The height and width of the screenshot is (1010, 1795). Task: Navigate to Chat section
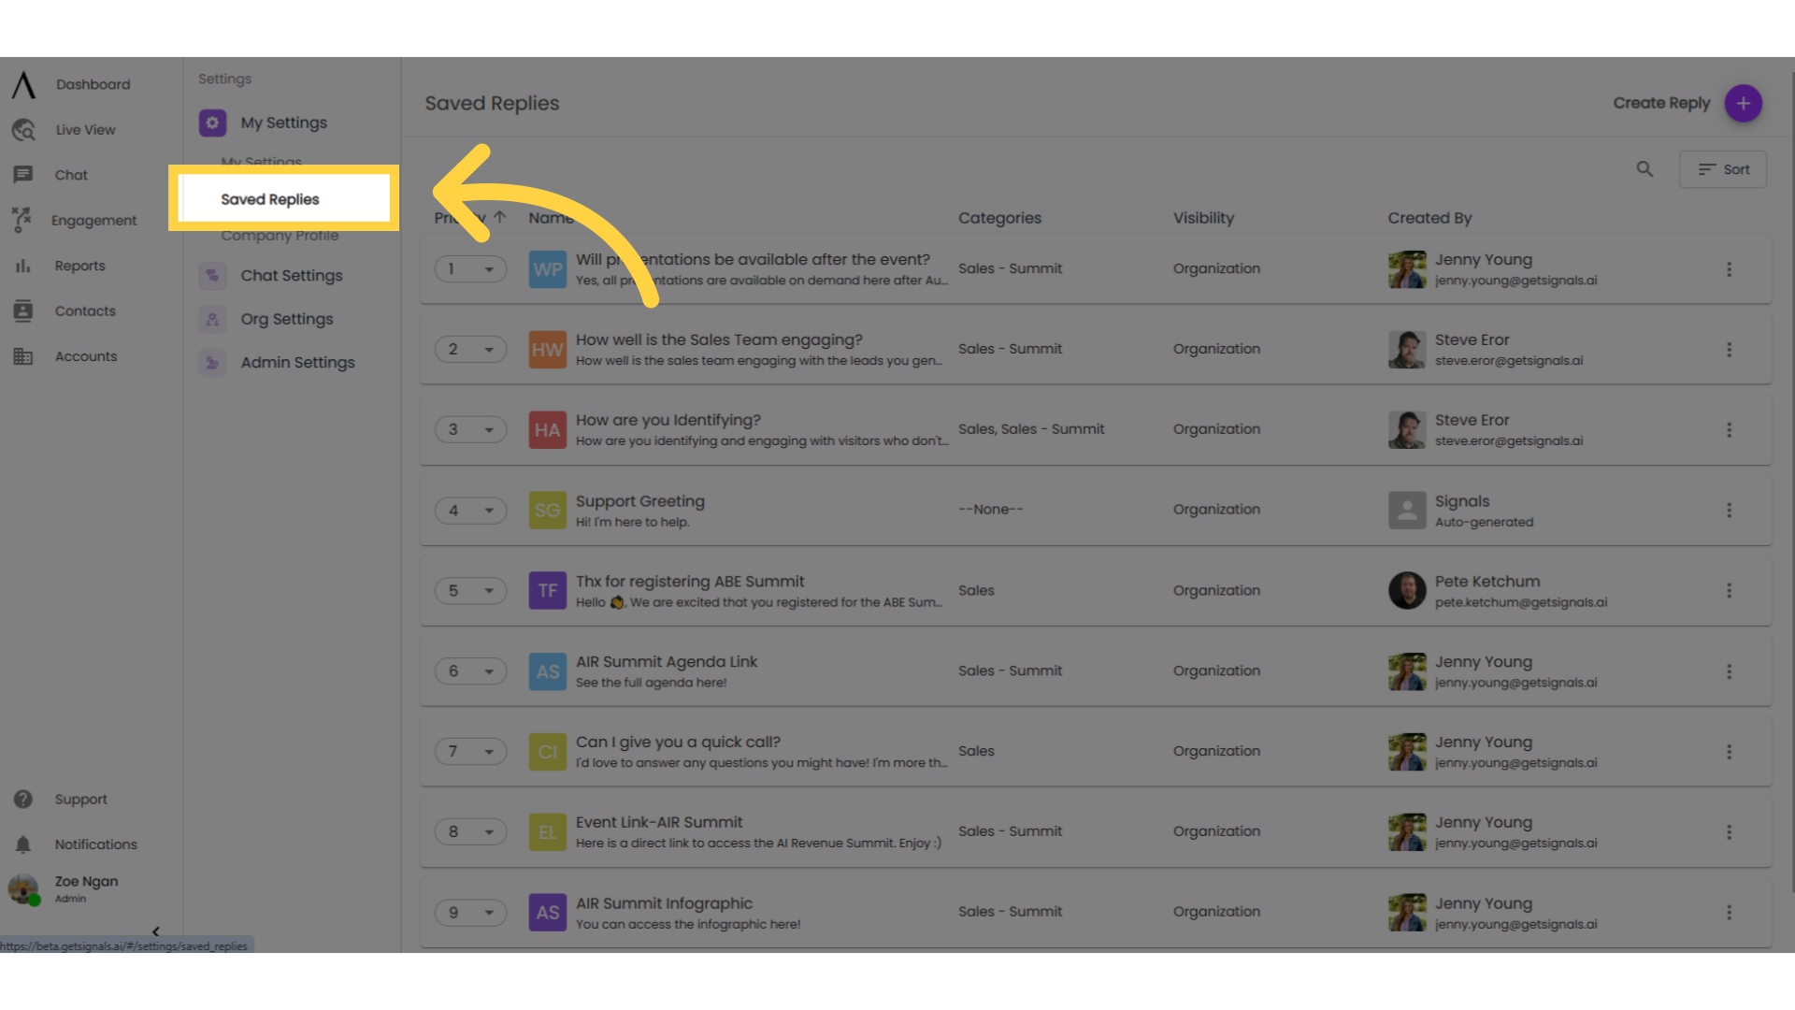(x=70, y=174)
